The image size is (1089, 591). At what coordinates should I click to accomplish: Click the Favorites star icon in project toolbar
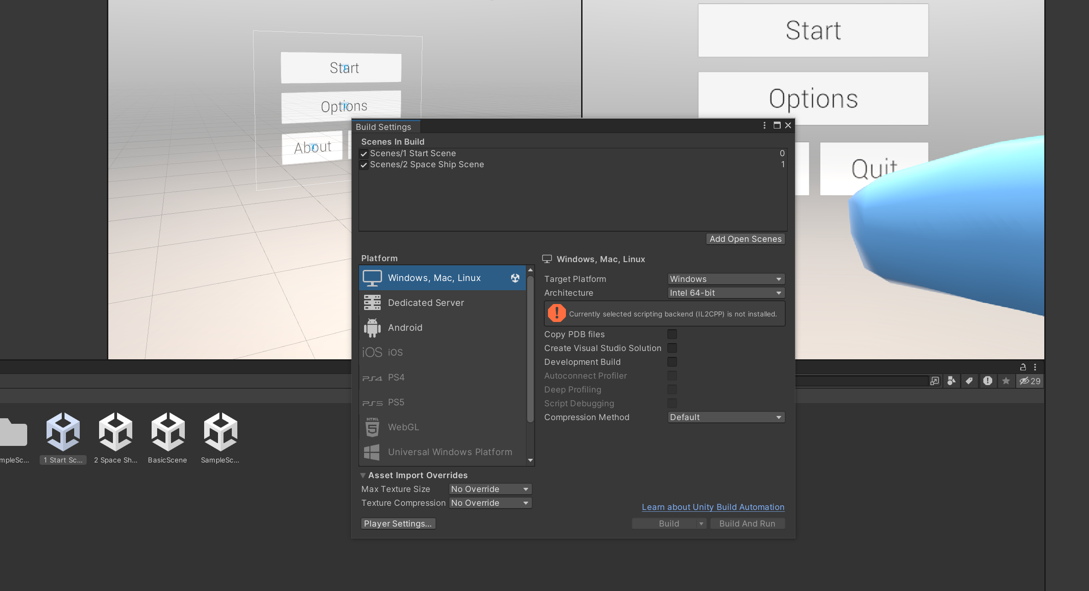click(1006, 381)
